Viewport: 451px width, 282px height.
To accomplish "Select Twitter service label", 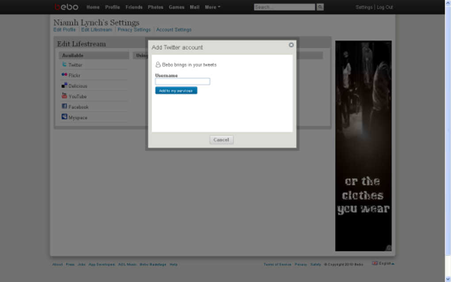I will (x=75, y=65).
